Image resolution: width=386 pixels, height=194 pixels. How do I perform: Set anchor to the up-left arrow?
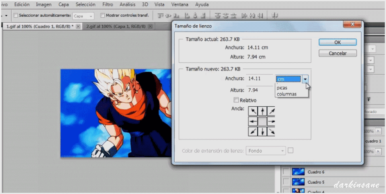point(253,111)
